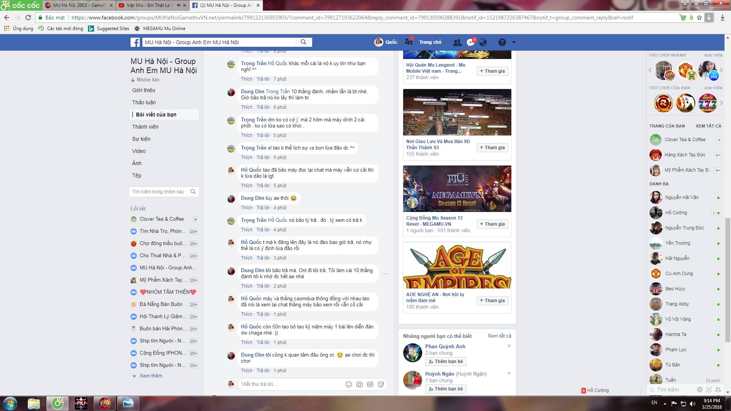The height and width of the screenshot is (411, 731).
Task: Join AOE Nghệ An group
Action: tap(492, 301)
